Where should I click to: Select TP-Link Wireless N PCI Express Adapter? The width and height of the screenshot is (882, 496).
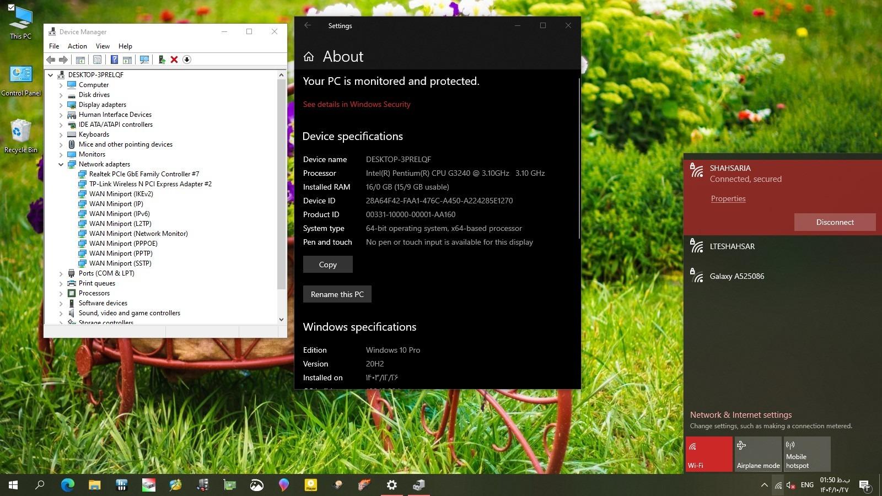(x=150, y=184)
